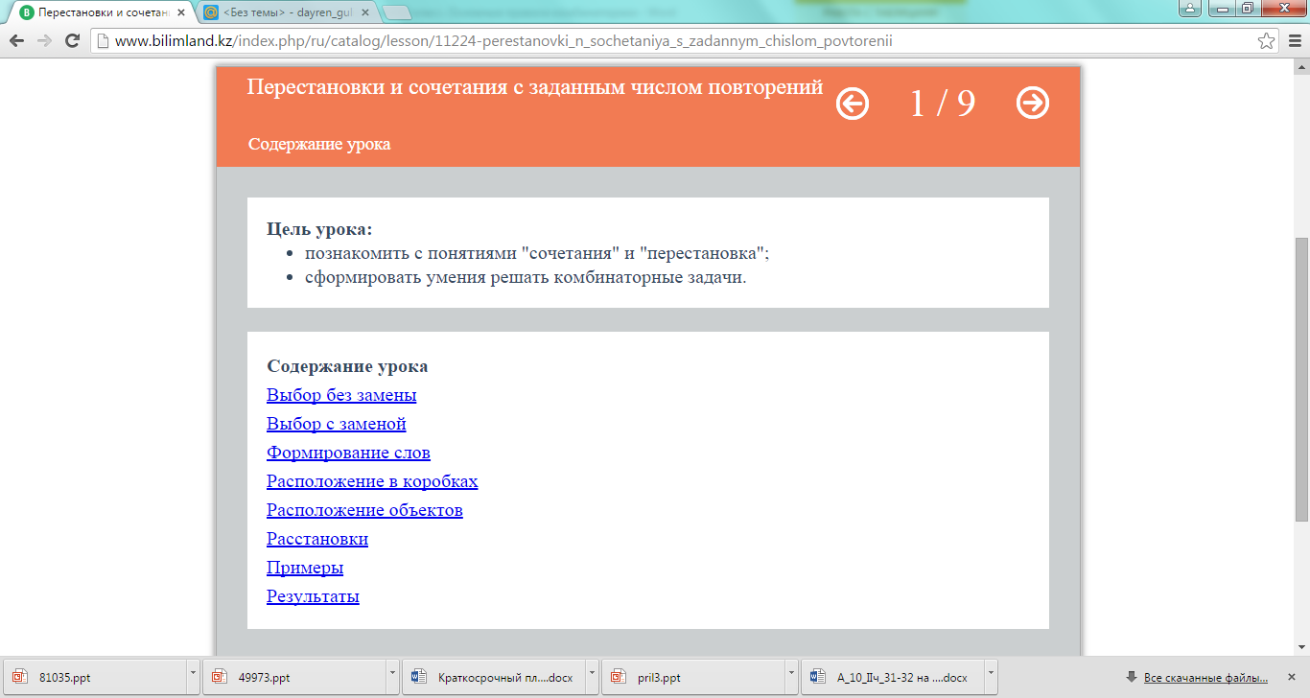Open downloaded Краткосрочный пл....docx file

point(493,677)
